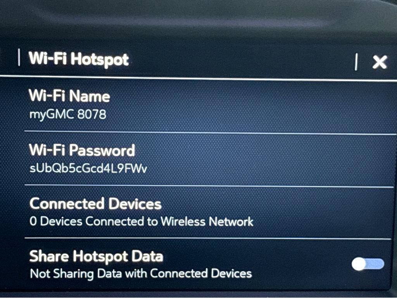Toggle the Share Hotspot Data switch
This screenshot has width=397, height=298.
pyautogui.click(x=368, y=264)
